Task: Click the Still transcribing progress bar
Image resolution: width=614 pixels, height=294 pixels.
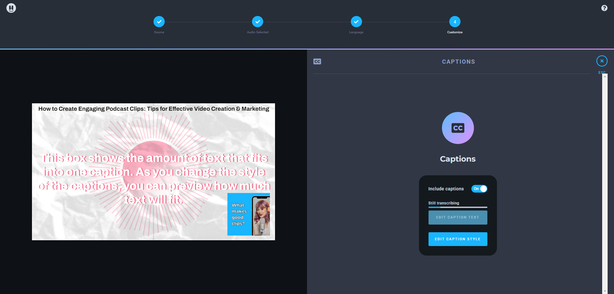Action: [458, 207]
